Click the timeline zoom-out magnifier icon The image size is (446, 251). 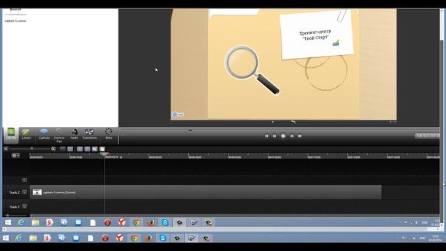[6, 149]
